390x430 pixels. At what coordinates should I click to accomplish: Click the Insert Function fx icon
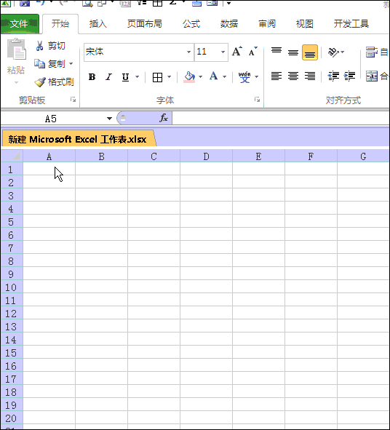[164, 118]
